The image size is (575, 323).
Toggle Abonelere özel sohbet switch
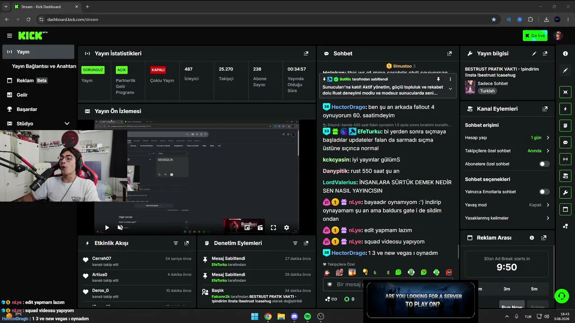pos(544,164)
